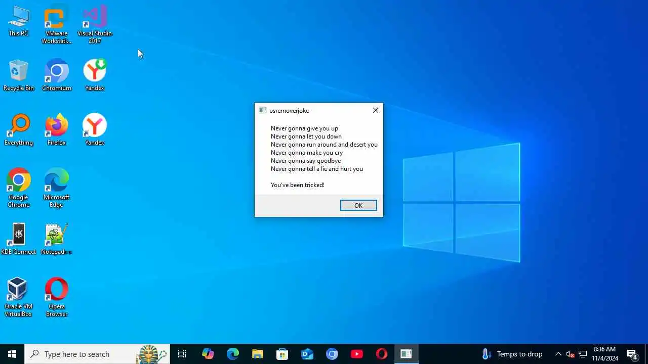Click the text "Never gonna make you cry"
Screen dimensions: 648x364
pyautogui.click(x=307, y=153)
